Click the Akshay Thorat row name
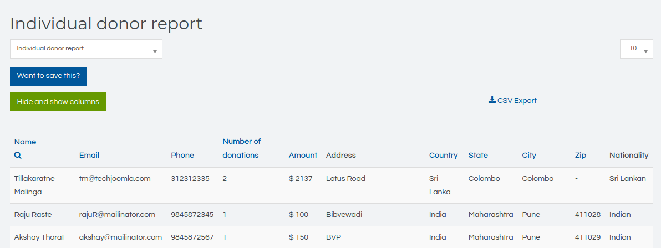 tap(39, 237)
